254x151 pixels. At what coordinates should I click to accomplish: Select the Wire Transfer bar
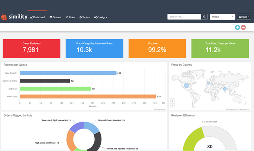pyautogui.click(x=68, y=73)
